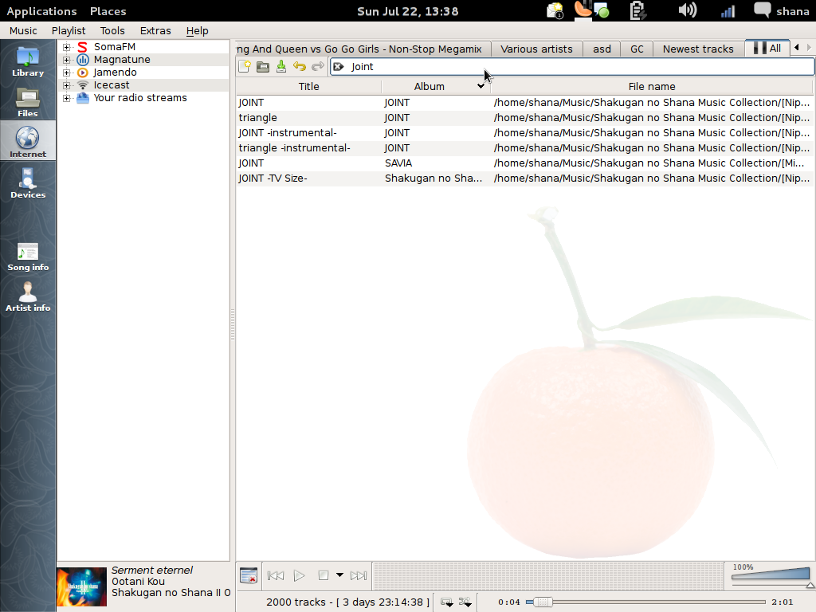This screenshot has width=816, height=612.
Task: Click Your radio streams icon
Action: [x=82, y=98]
